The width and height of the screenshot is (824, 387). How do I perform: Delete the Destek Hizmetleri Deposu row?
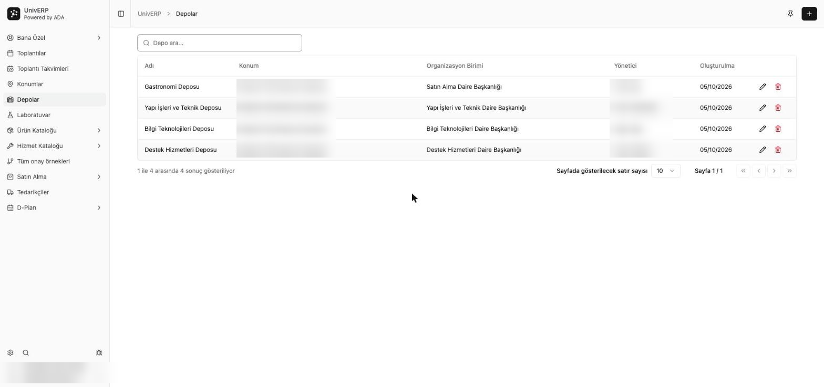pyautogui.click(x=778, y=150)
